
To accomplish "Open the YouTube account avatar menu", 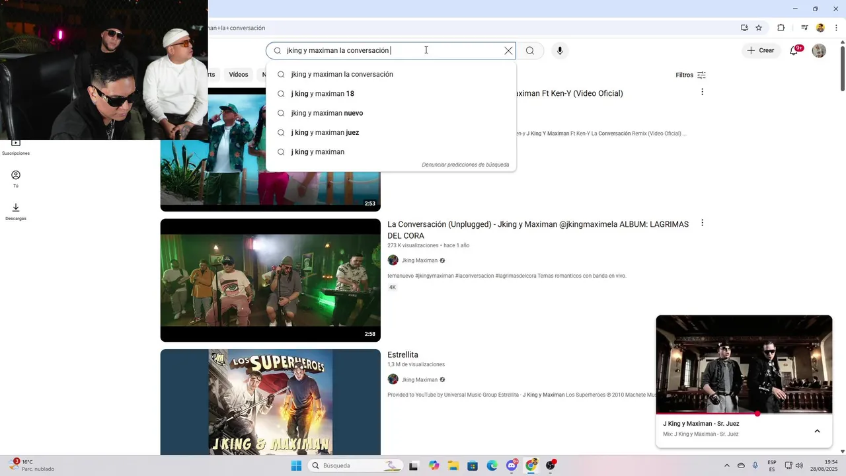I will point(819,51).
